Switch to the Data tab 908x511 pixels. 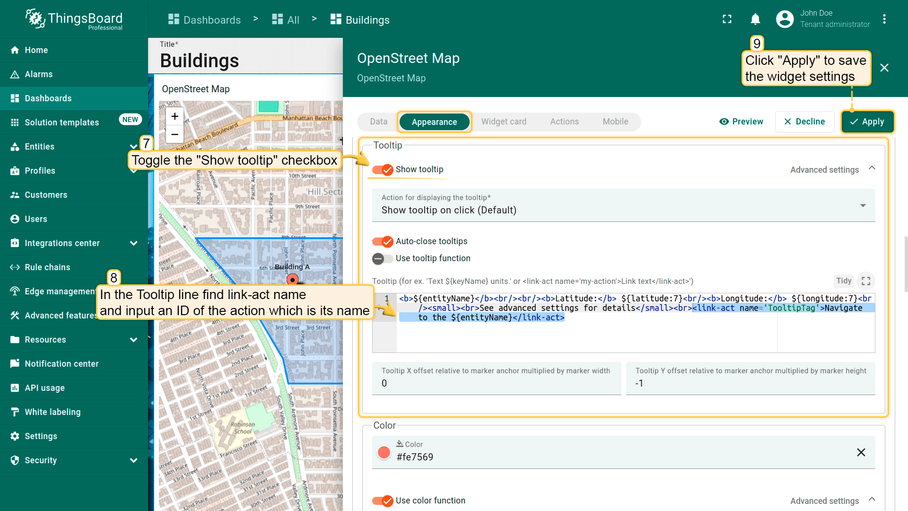[x=378, y=122]
